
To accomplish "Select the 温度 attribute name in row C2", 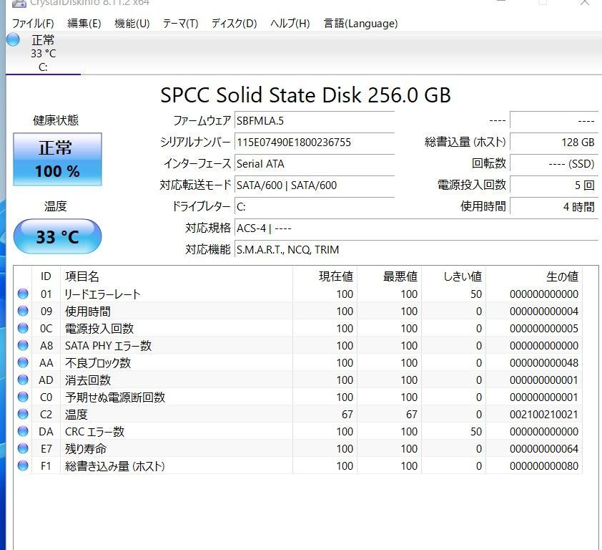I will (77, 415).
